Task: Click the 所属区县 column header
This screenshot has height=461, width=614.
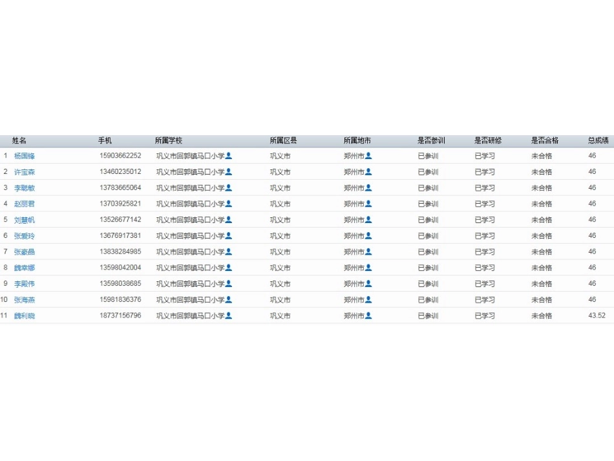Action: [283, 140]
